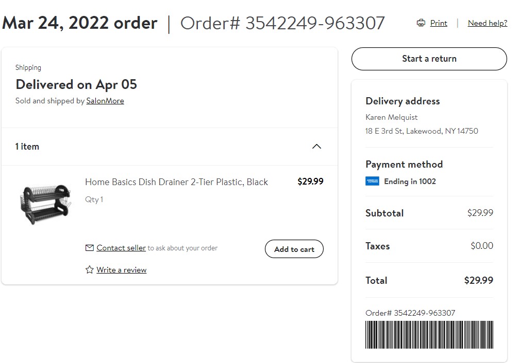Open the Home Basics Dish Drainer product title
Image resolution: width=520 pixels, height=363 pixels.
(x=176, y=182)
